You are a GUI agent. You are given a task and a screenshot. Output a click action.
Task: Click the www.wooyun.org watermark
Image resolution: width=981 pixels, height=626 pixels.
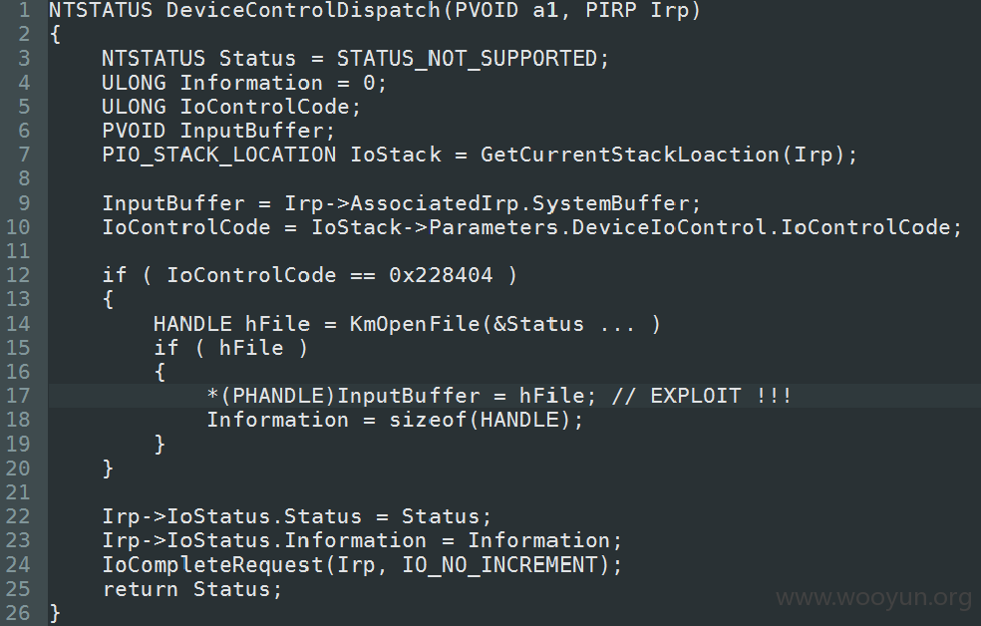pyautogui.click(x=873, y=598)
